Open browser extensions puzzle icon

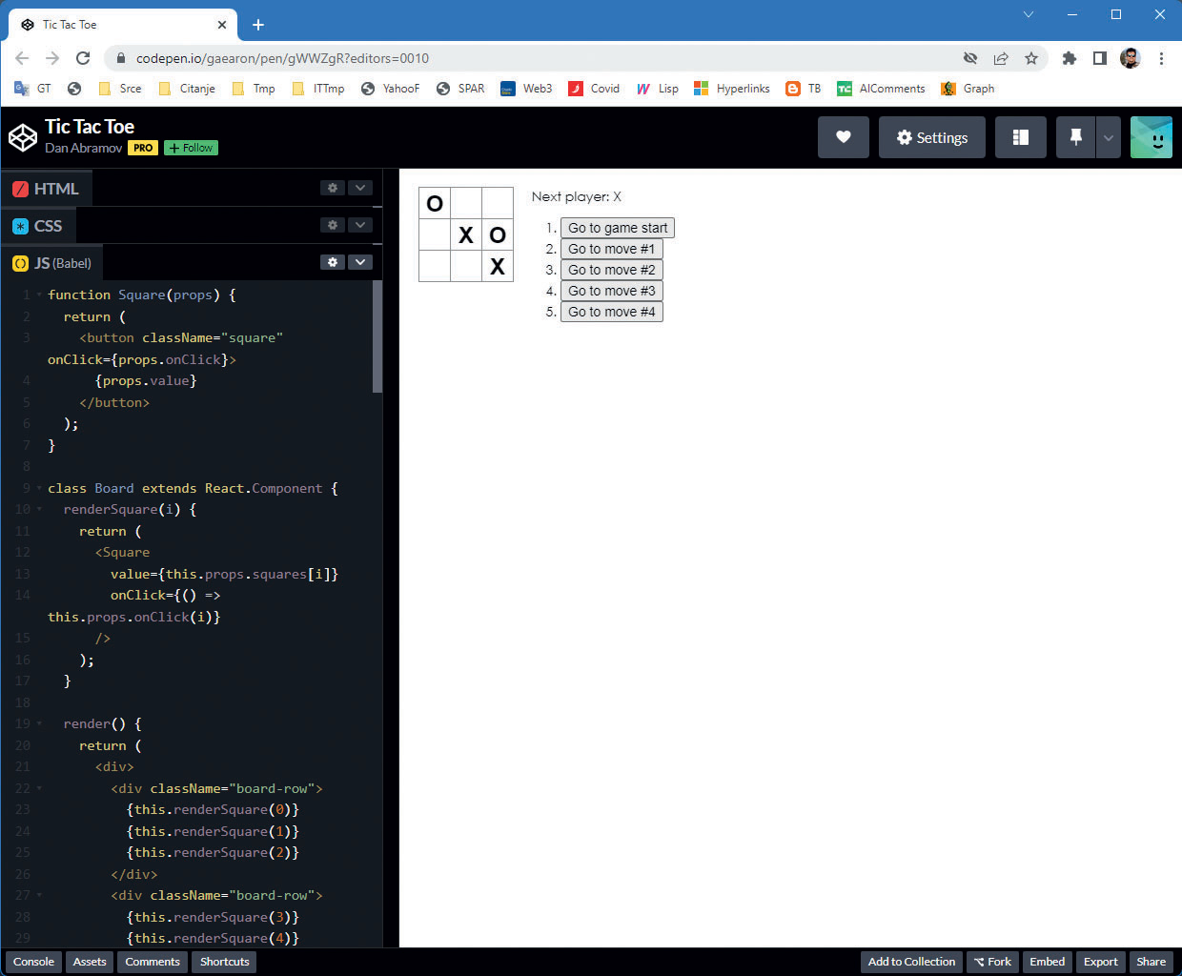pyautogui.click(x=1069, y=58)
